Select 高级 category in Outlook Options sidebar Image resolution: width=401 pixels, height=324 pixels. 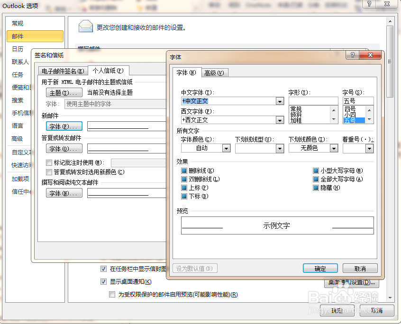point(17,139)
